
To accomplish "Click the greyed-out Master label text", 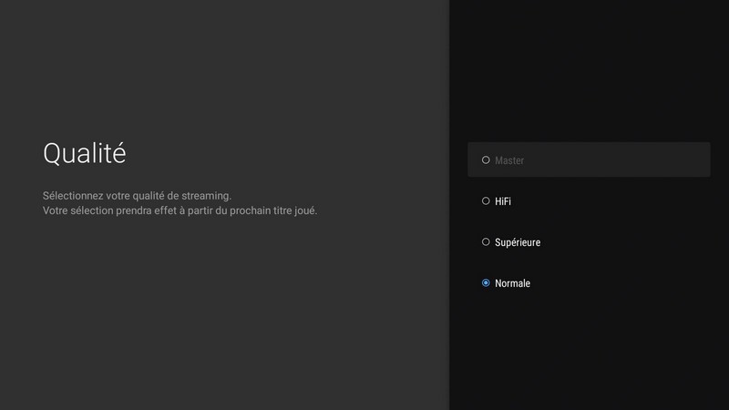I will [x=509, y=160].
